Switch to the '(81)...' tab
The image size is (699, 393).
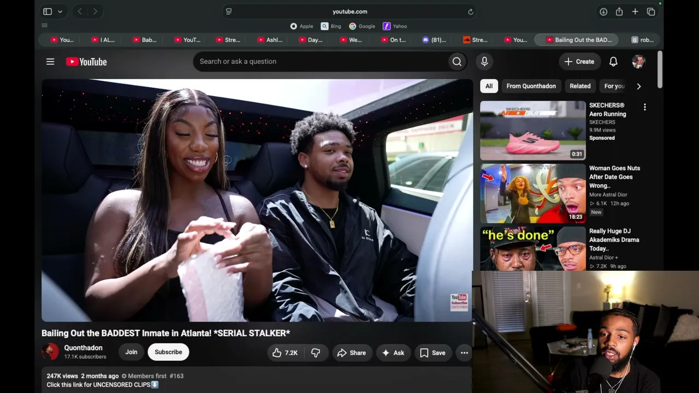[435, 40]
